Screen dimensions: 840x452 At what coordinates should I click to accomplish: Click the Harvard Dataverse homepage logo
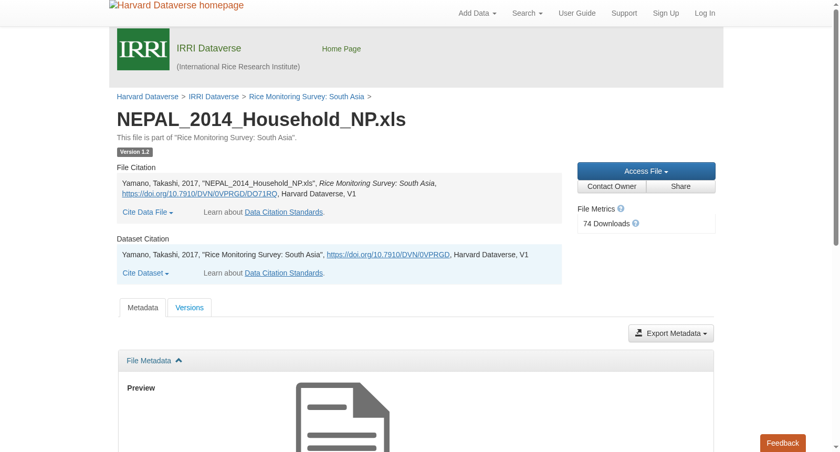(176, 5)
